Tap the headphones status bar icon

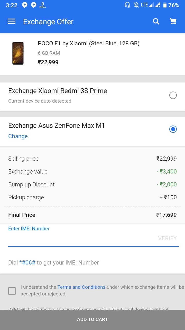pyautogui.click(x=127, y=5)
